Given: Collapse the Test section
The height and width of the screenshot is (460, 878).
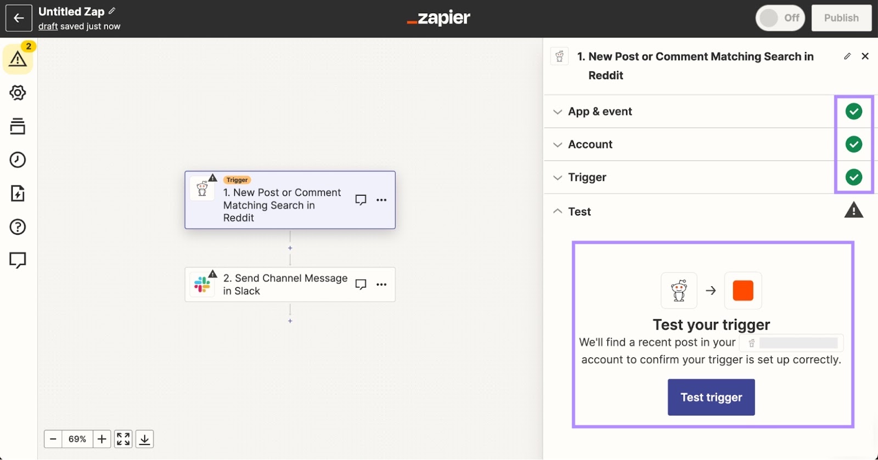Looking at the screenshot, I should pos(579,212).
